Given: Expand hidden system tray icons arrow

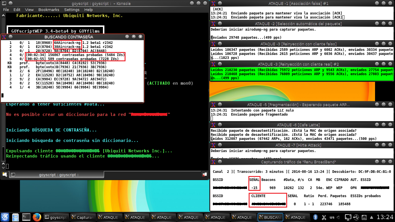Looking at the screenshot, I should [371, 217].
